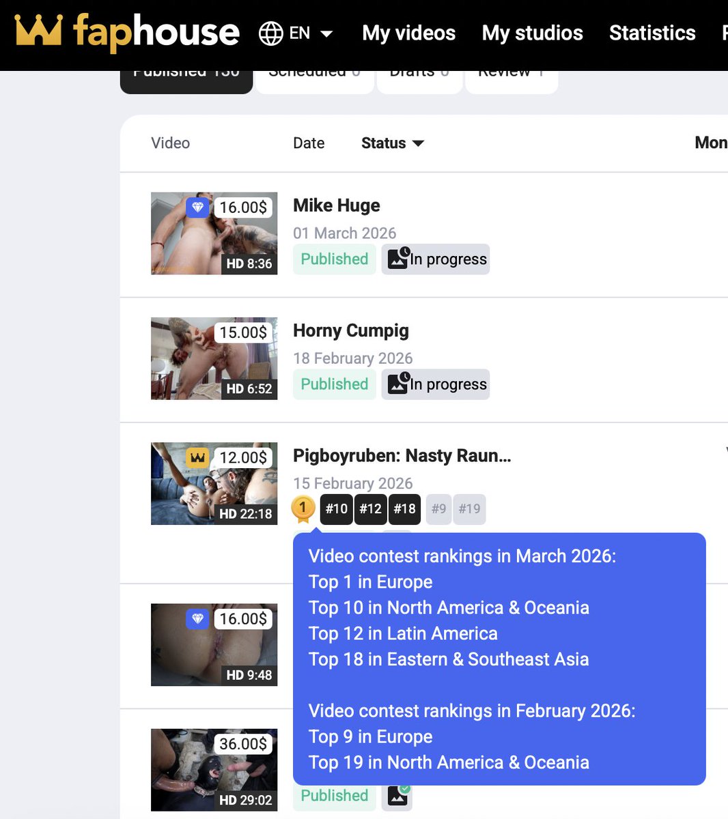The height and width of the screenshot is (819, 728).
Task: Click the greyed #9 ranking badge
Action: pos(439,509)
